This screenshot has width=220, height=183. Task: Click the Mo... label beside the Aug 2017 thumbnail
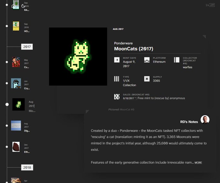pos(32,111)
